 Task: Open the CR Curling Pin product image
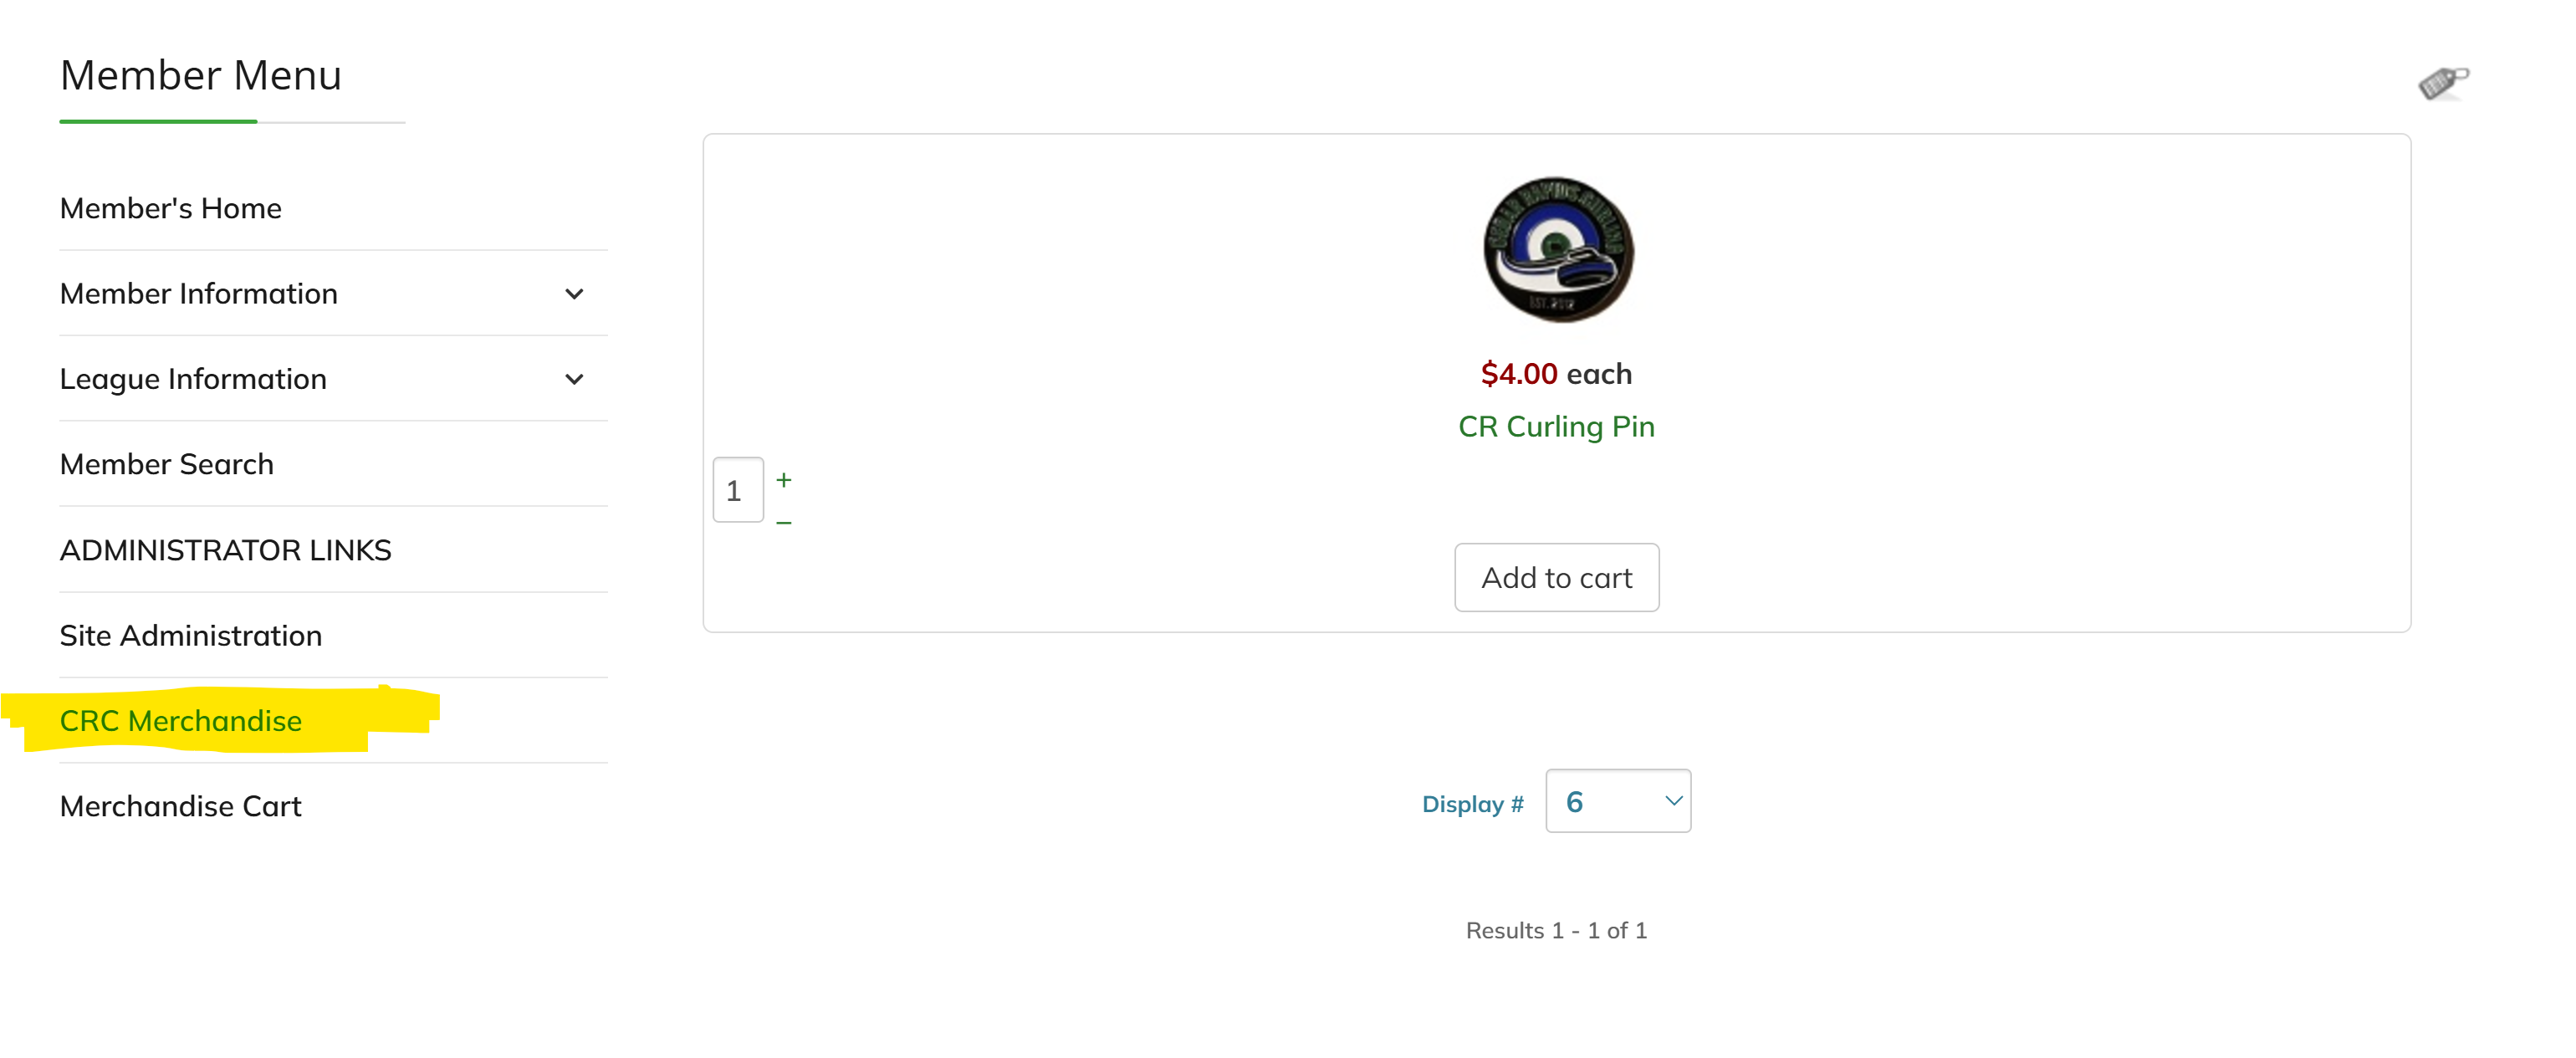[1557, 250]
